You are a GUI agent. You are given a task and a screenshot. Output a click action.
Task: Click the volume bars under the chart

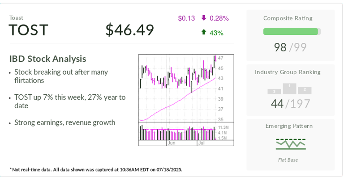(178, 133)
